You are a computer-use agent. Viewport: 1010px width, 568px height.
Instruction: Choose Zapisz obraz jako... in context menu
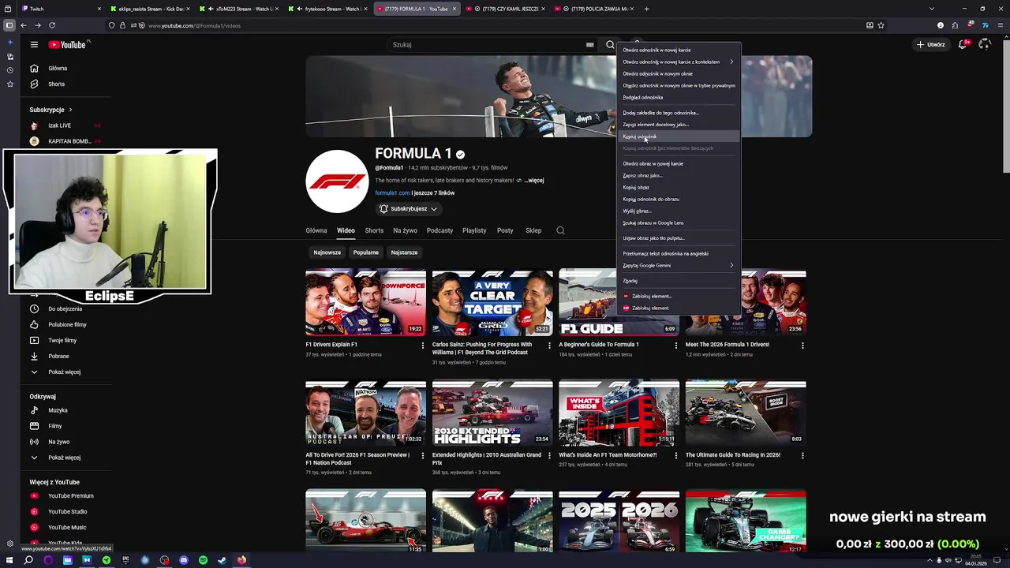click(678, 175)
